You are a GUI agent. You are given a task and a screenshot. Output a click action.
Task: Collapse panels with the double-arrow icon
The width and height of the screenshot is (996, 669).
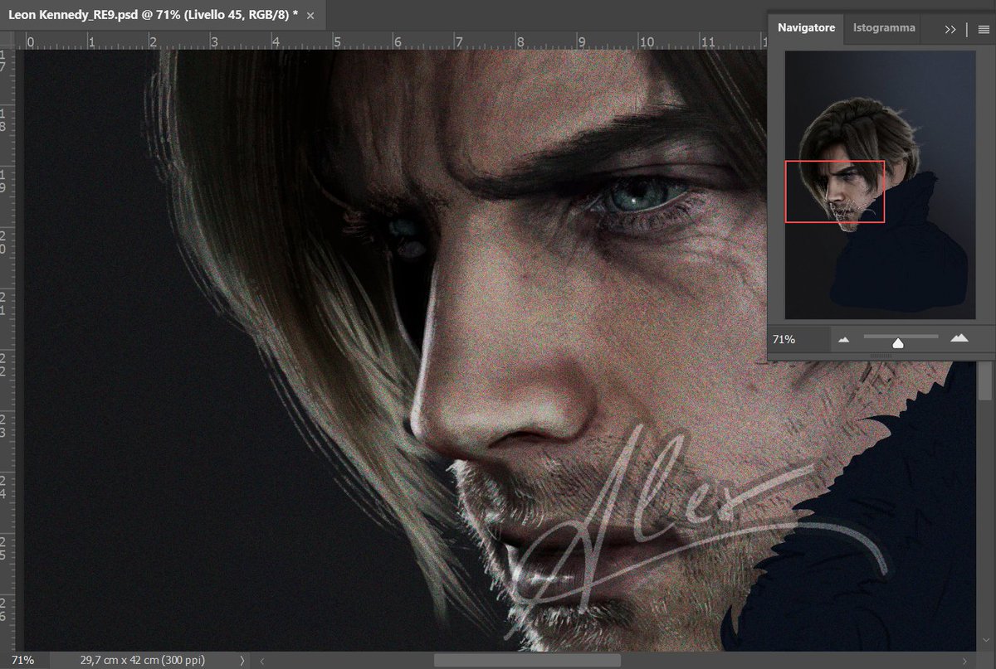[x=949, y=28]
